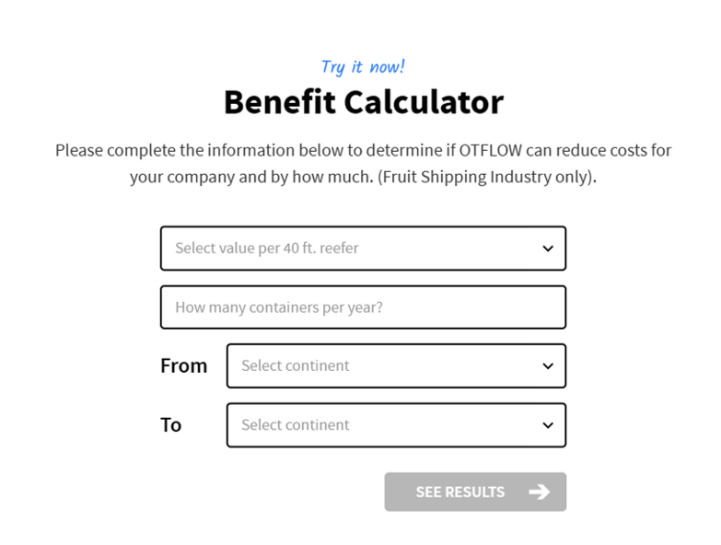Click the chevron arrow of the To dropdown
The image size is (721, 545).
pyautogui.click(x=548, y=425)
